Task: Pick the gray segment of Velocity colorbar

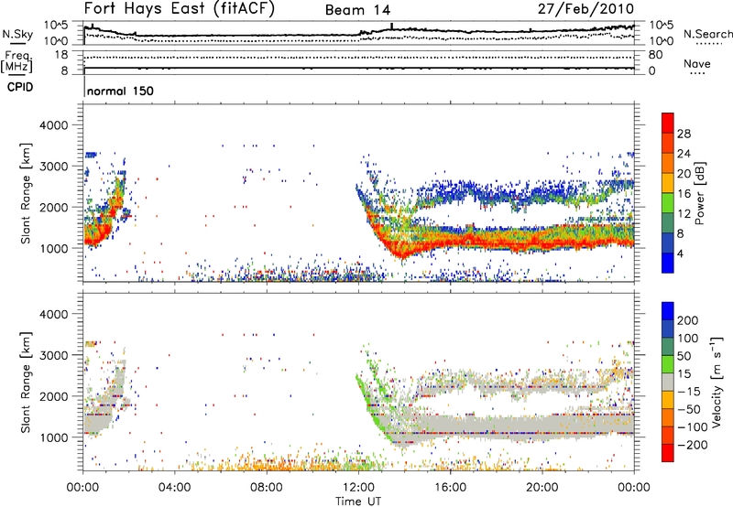Action: point(668,382)
